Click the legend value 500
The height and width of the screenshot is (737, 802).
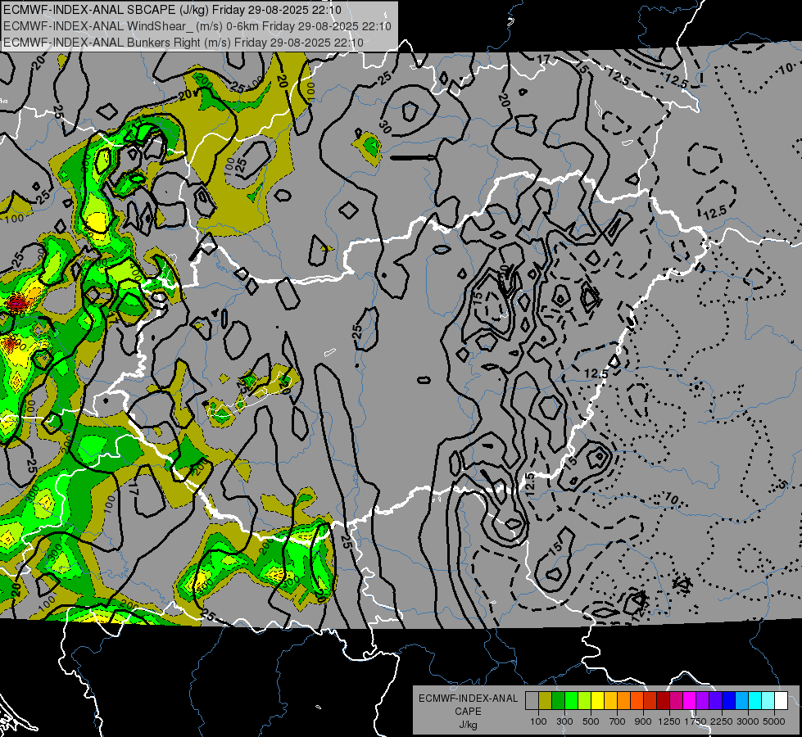pos(591,721)
